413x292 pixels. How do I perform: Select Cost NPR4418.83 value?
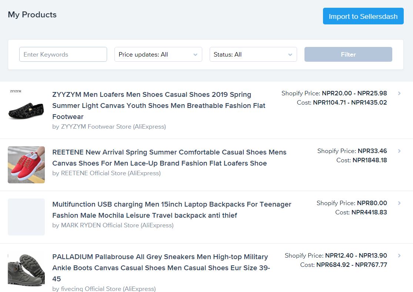point(369,212)
